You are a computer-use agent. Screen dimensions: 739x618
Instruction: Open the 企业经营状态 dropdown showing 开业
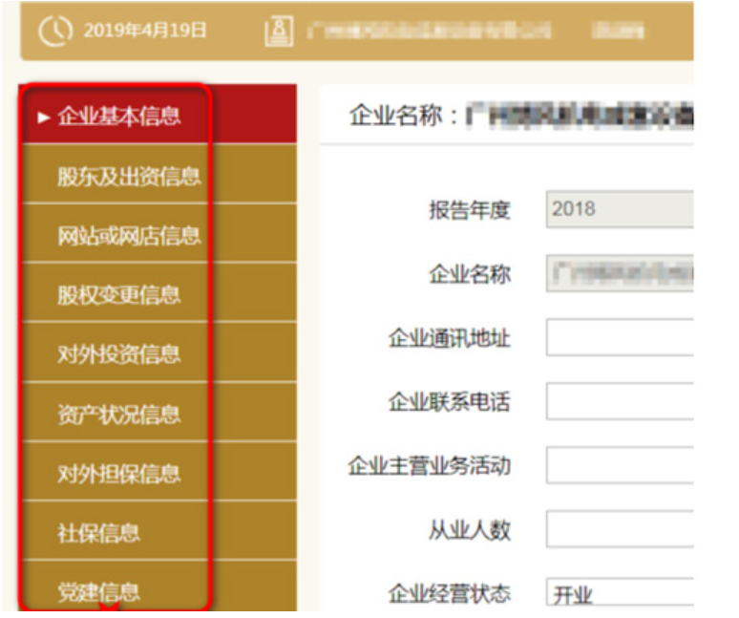coord(619,593)
